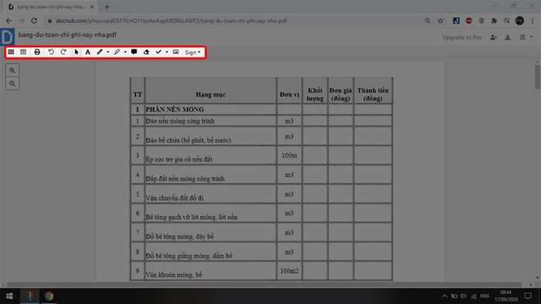
Task: Open the share add-person icon
Action: [x=494, y=37]
